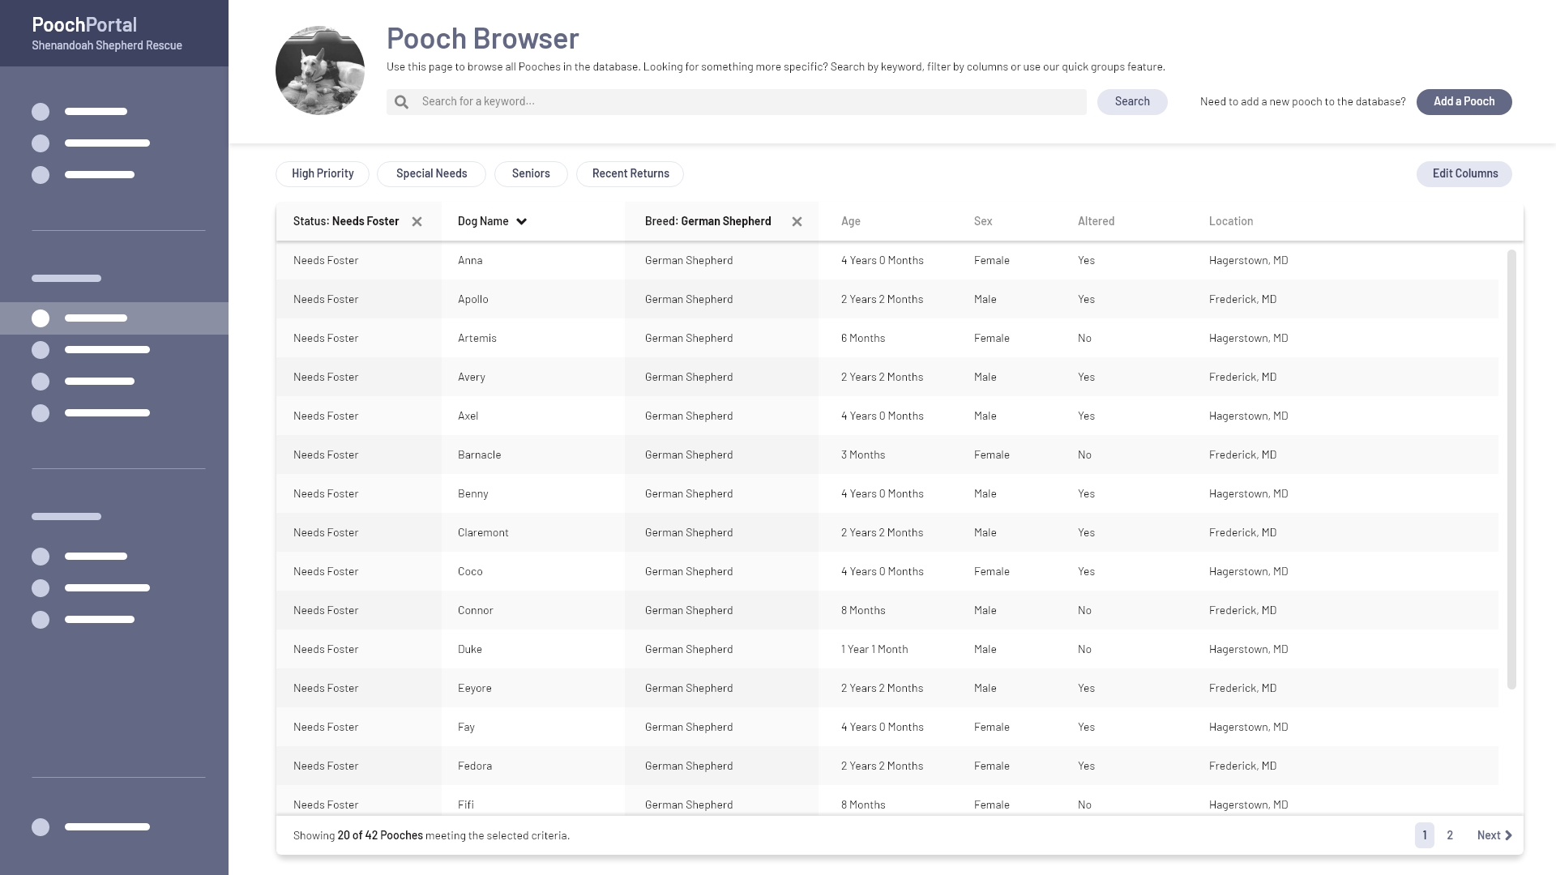Open the Dog Name sort dropdown arrow

[x=522, y=222]
